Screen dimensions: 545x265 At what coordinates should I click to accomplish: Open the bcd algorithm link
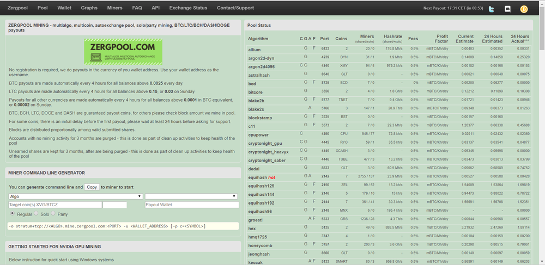(x=252, y=84)
